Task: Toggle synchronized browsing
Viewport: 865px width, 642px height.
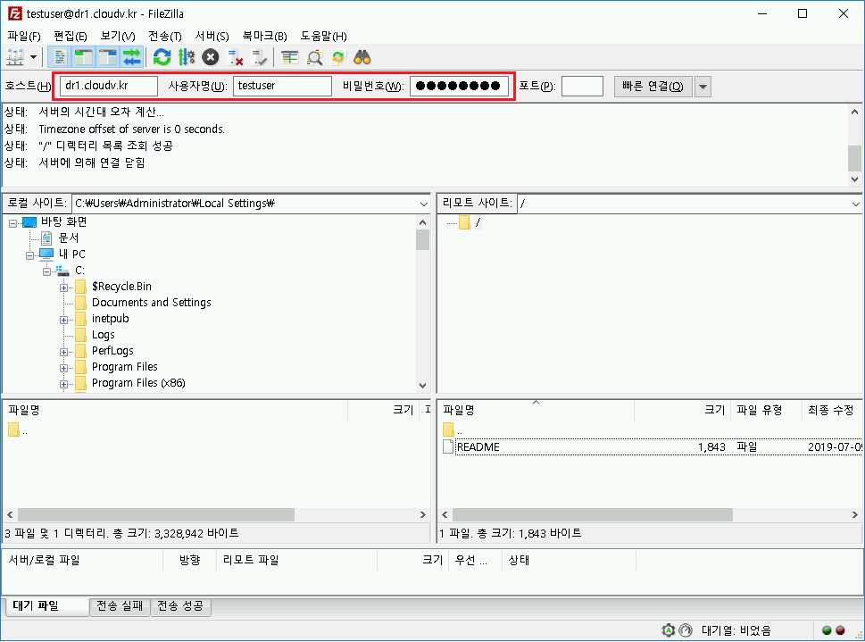Action: [337, 57]
